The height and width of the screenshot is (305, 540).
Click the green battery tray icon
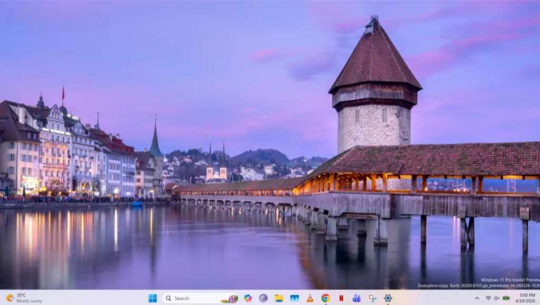(506, 298)
